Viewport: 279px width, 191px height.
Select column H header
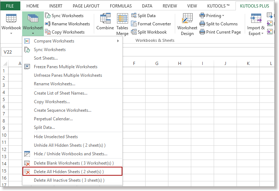click(179, 64)
